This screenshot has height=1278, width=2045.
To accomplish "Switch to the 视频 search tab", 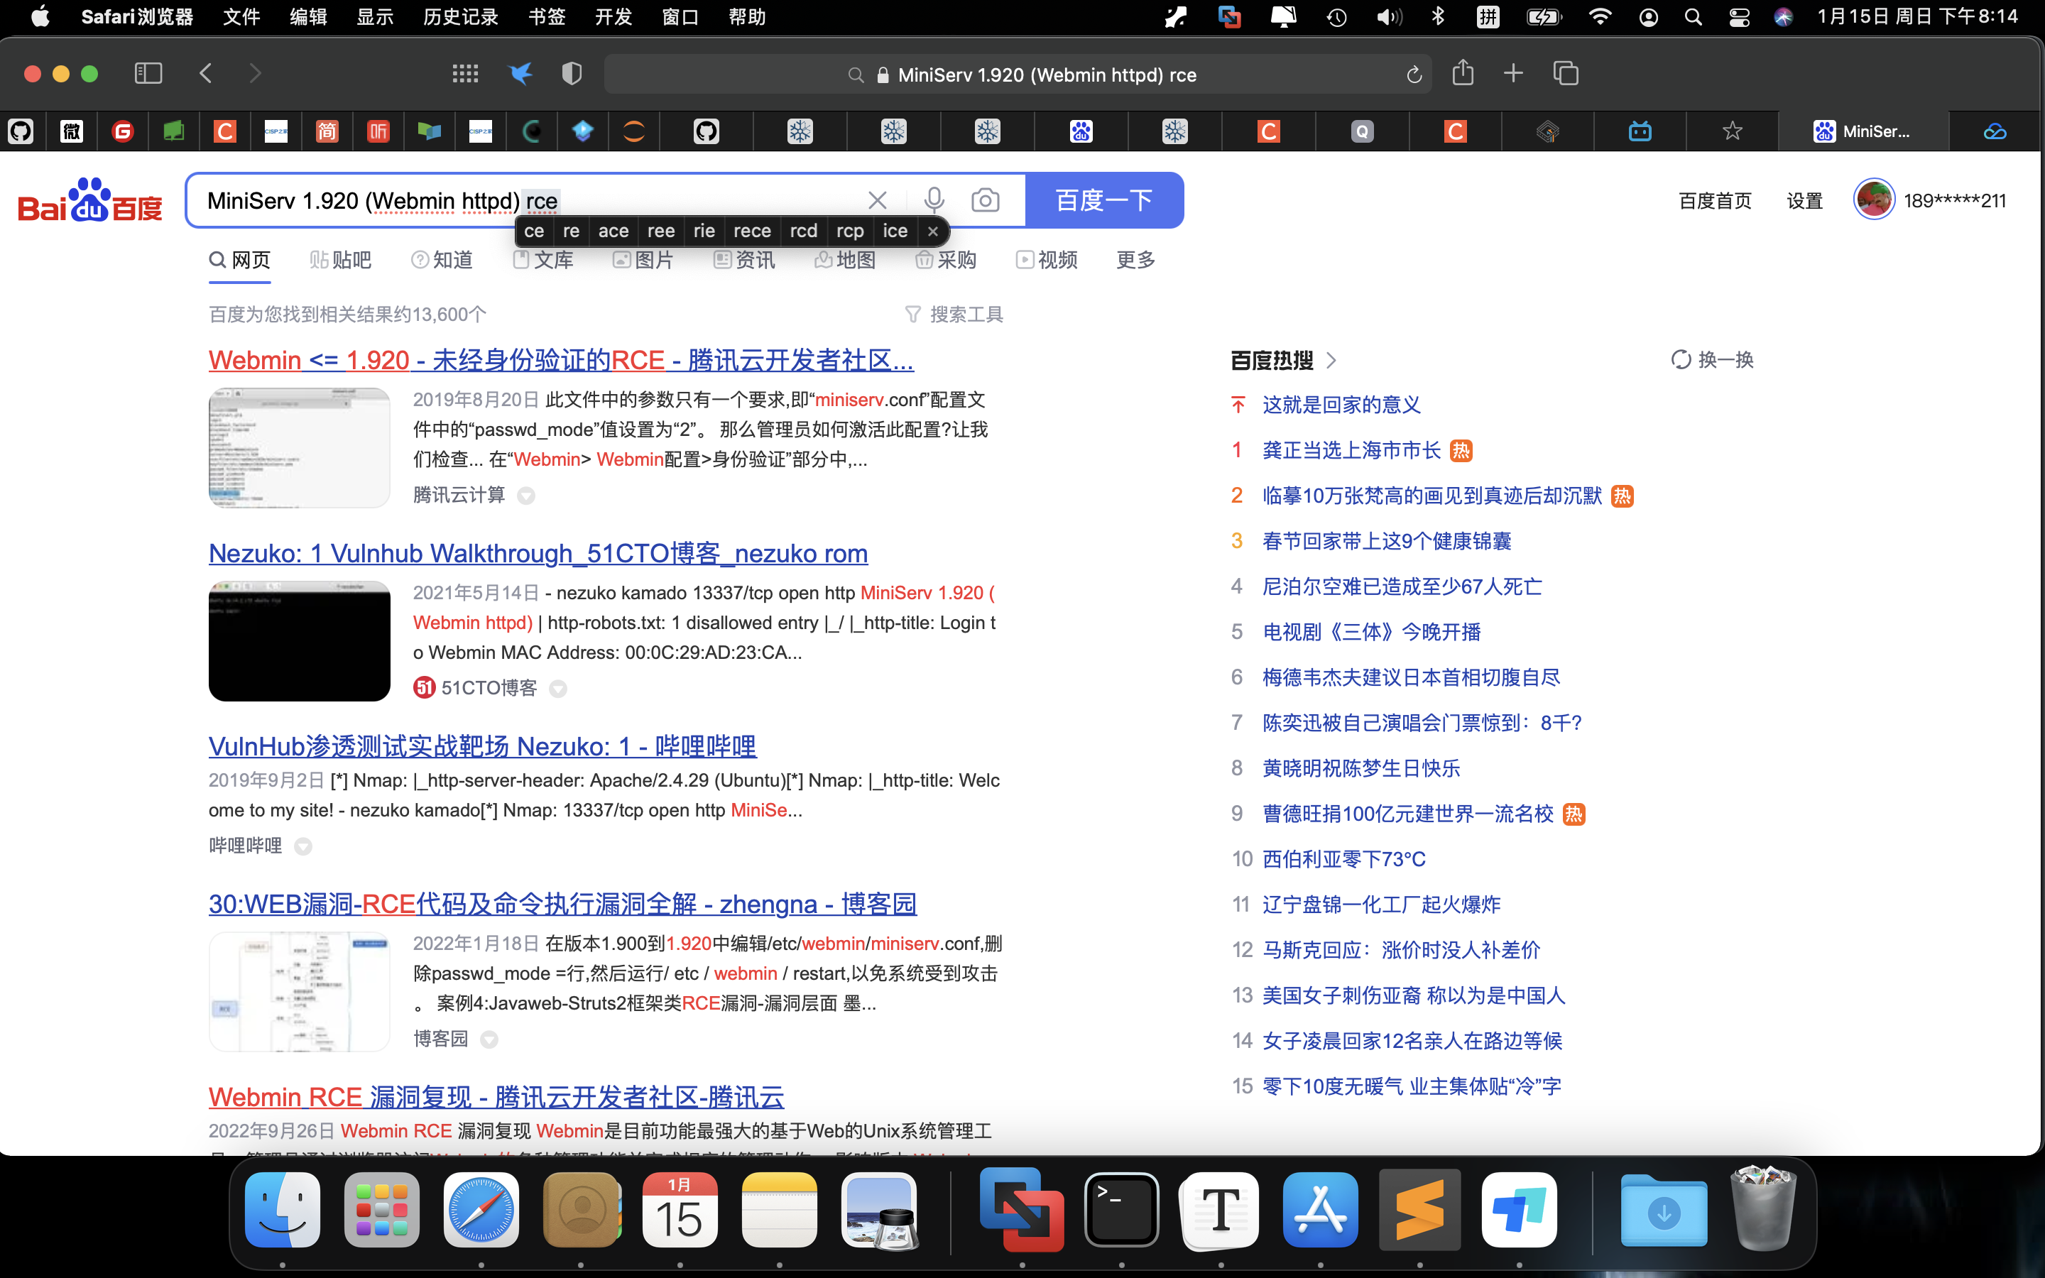I will [x=1047, y=259].
